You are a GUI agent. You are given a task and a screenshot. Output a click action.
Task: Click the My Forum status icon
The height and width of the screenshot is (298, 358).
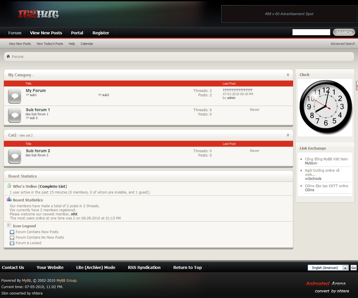[x=15, y=96]
